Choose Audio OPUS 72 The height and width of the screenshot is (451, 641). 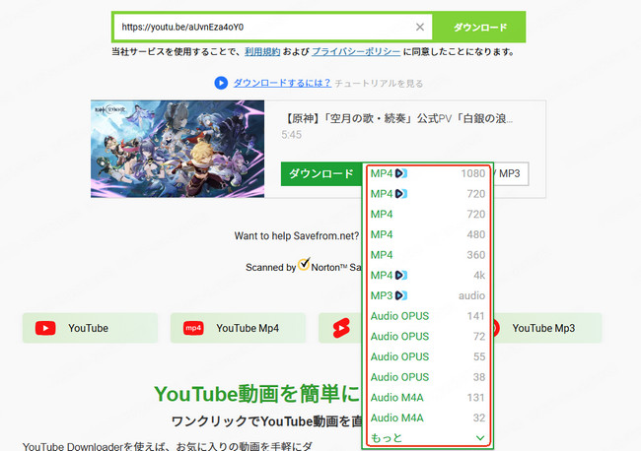point(428,337)
